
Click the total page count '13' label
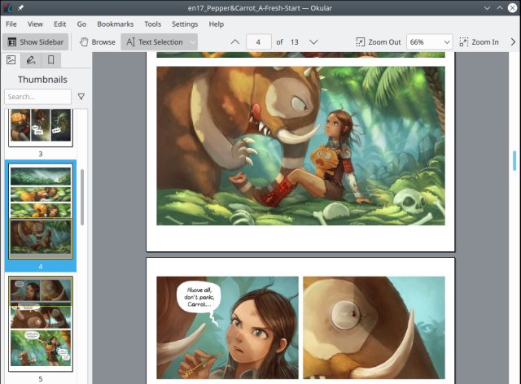(295, 42)
